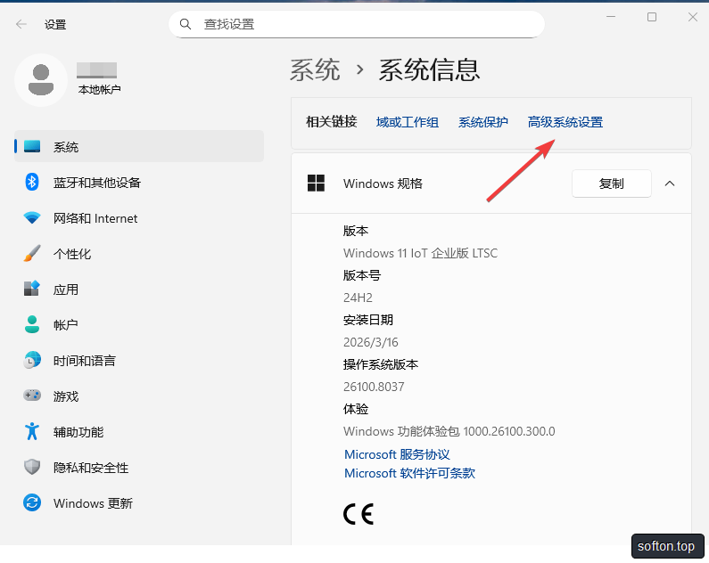This screenshot has height=563, width=709.
Task: Collapse the Windows 规格 section chevron
Action: pos(670,184)
